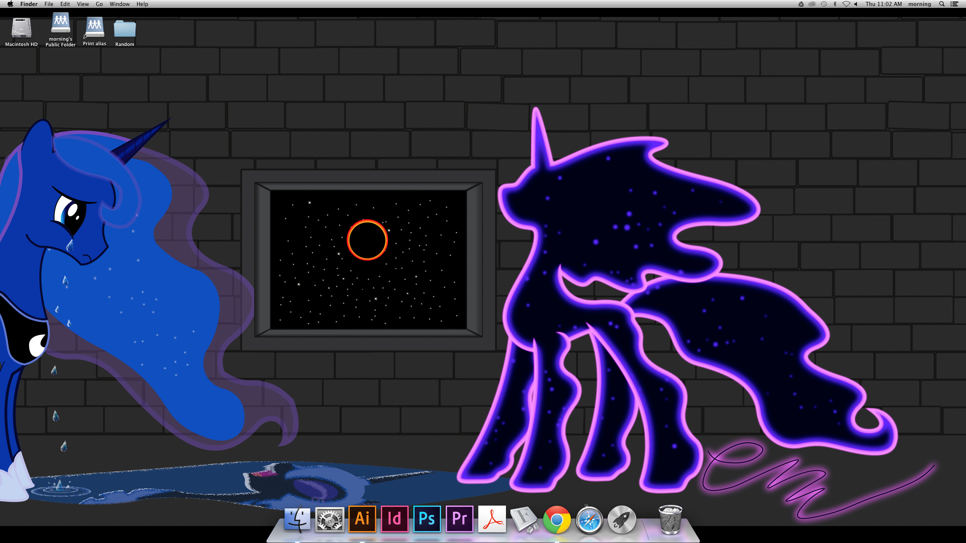
Task: Open the Edit menu
Action: point(65,4)
